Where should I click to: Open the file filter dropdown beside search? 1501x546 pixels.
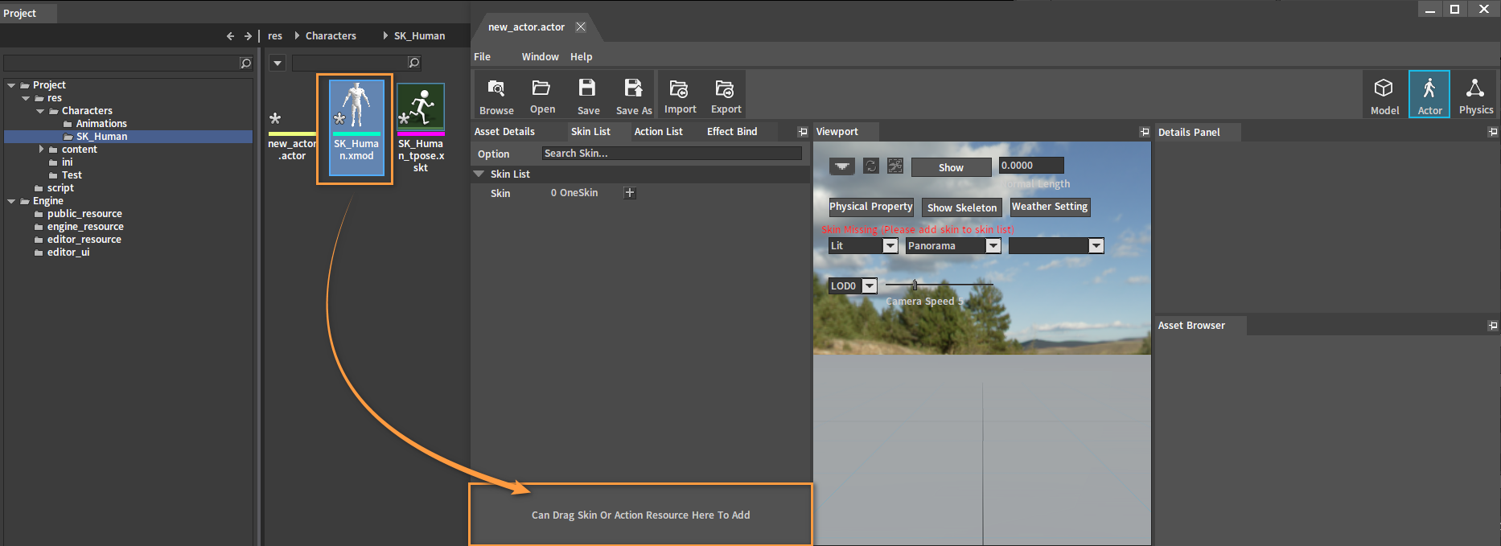277,63
